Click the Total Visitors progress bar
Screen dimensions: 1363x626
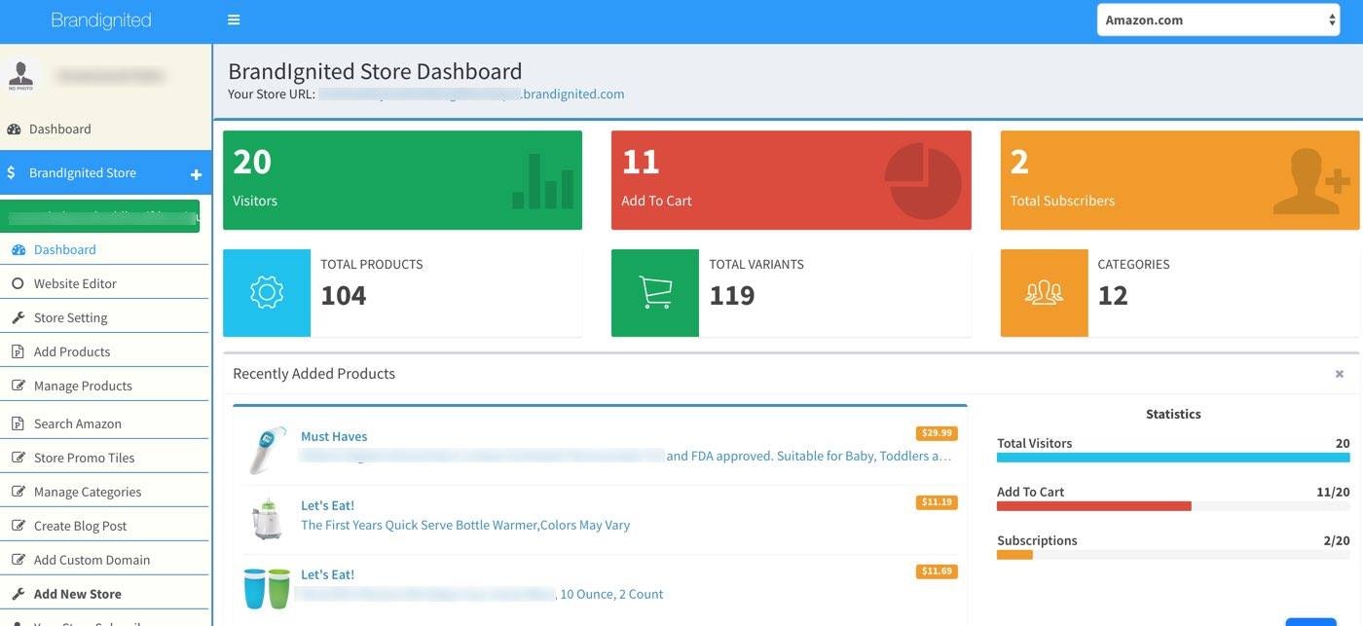(x=1173, y=458)
